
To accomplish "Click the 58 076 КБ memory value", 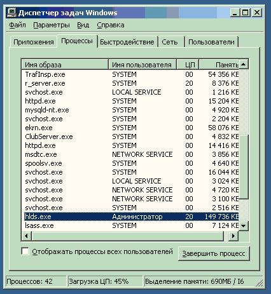I will click(x=223, y=128).
